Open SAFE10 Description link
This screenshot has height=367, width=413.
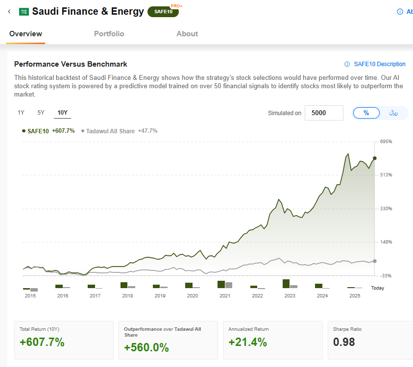click(380, 64)
